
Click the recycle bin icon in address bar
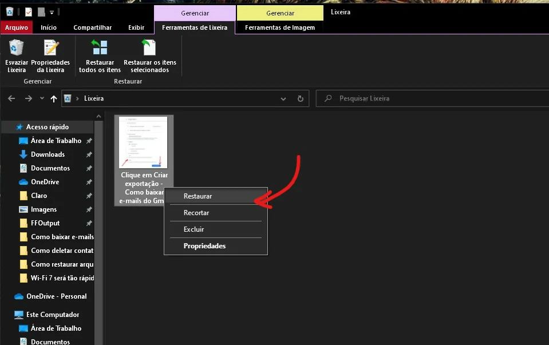click(x=68, y=98)
